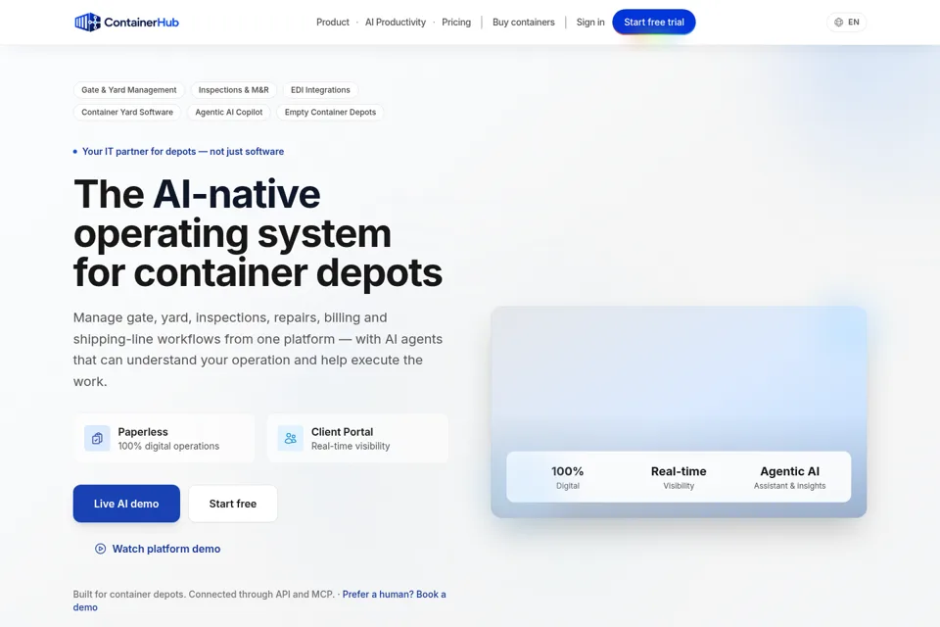Click the Client Portal feature card title
Viewport: 940px width, 627px height.
(x=342, y=431)
